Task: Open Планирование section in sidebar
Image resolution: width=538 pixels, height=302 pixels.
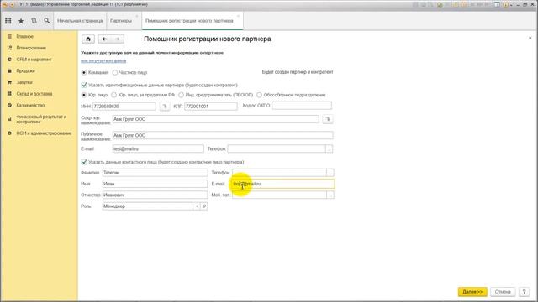Action: point(31,48)
